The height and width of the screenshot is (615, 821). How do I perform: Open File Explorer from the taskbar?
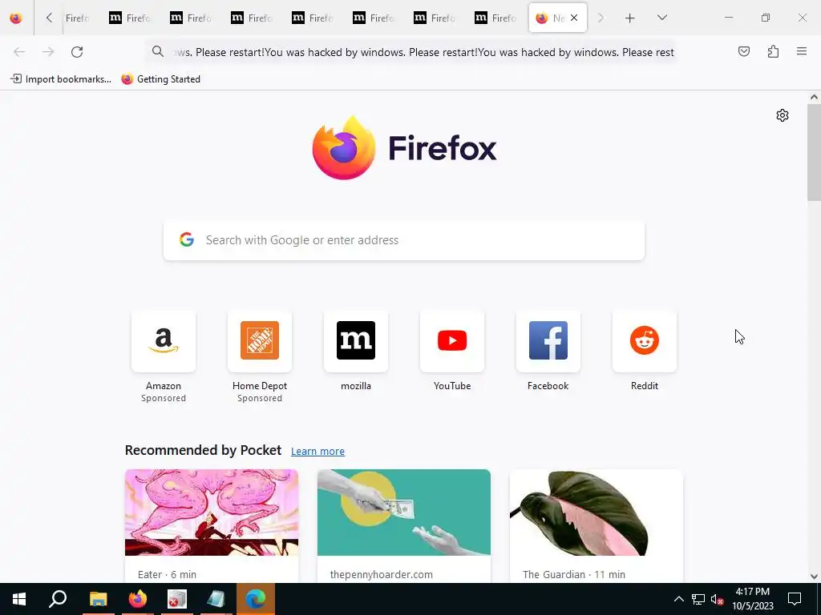[98, 599]
